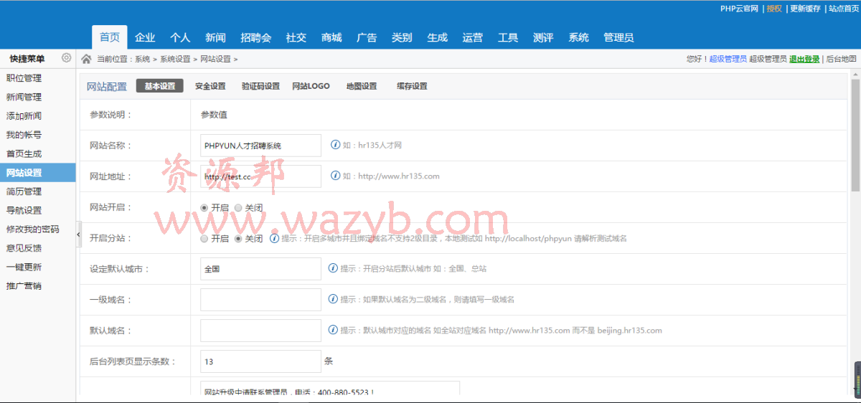Open the 首页 top navigation tab
This screenshot has width=861, height=403.
click(x=110, y=37)
